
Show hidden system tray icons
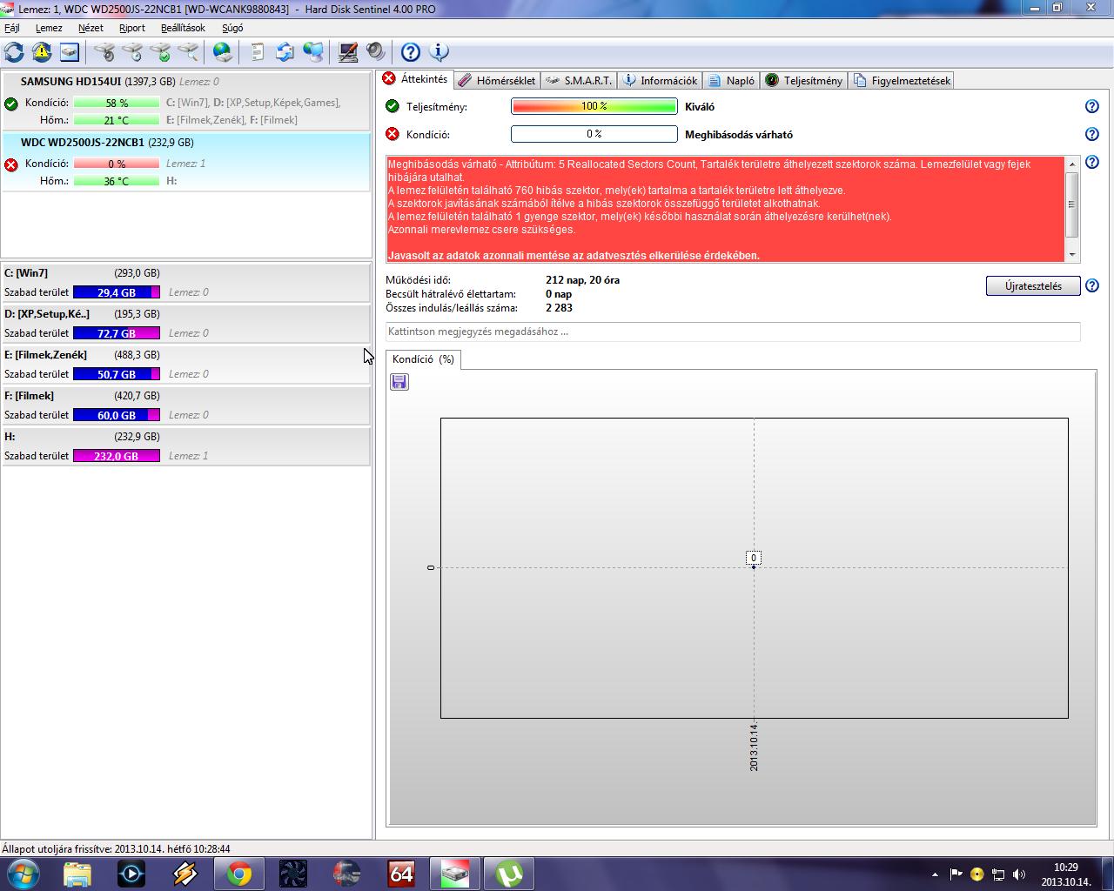coord(935,874)
